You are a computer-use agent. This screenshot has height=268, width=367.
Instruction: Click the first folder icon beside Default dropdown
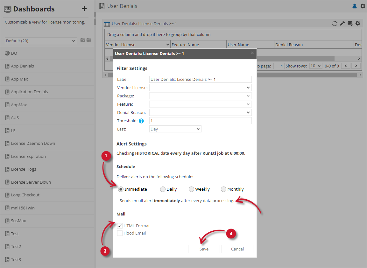tap(83, 40)
